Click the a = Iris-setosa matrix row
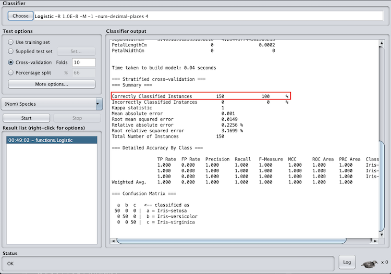 [151, 210]
